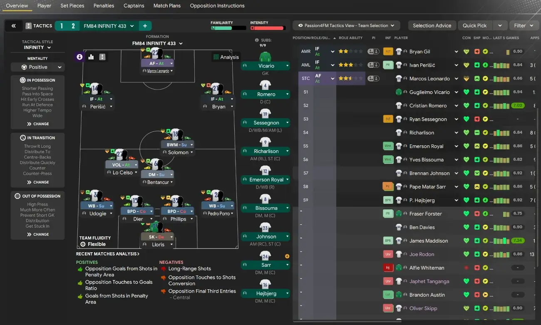Click Change under In Possession
The height and width of the screenshot is (325, 541).
click(38, 124)
